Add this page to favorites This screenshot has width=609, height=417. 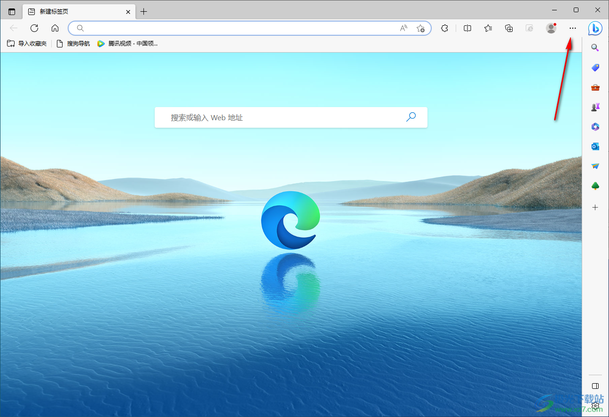(x=420, y=28)
